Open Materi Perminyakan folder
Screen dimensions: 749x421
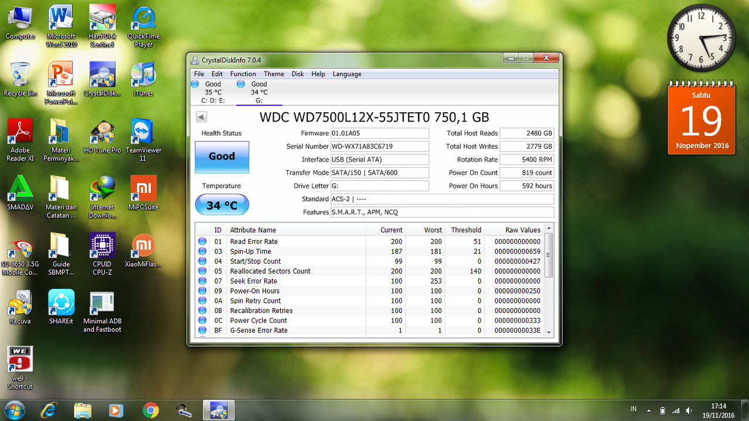pyautogui.click(x=61, y=141)
